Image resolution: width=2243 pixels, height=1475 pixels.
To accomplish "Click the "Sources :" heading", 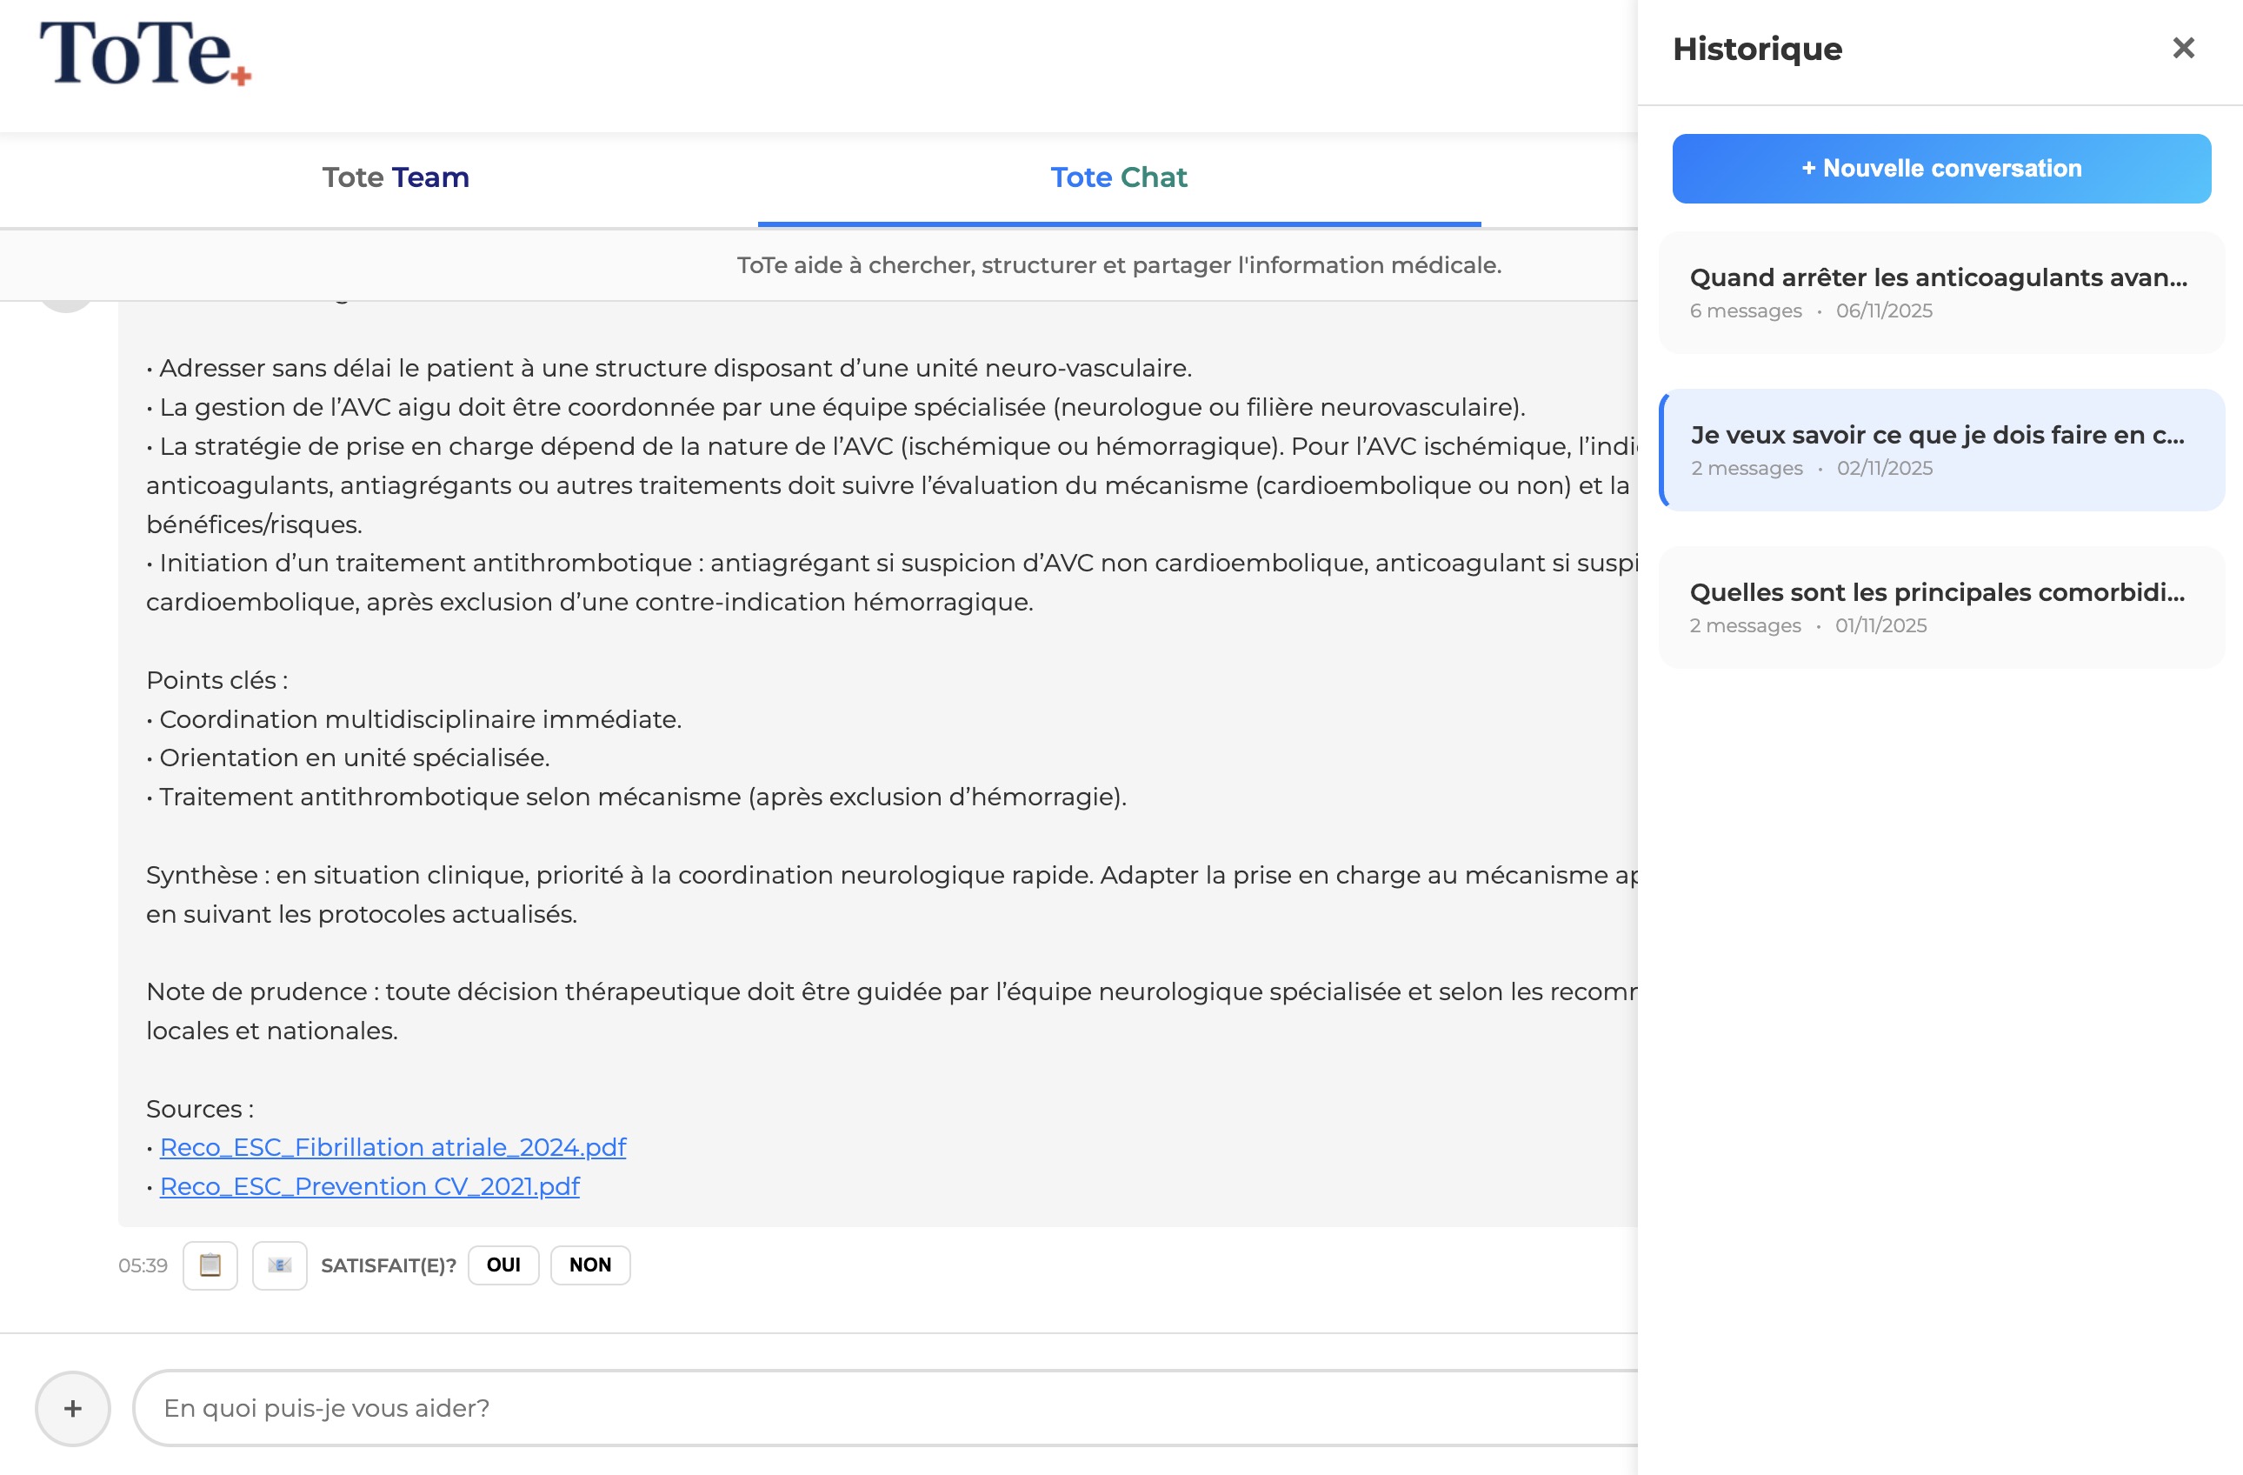I will tap(200, 1108).
